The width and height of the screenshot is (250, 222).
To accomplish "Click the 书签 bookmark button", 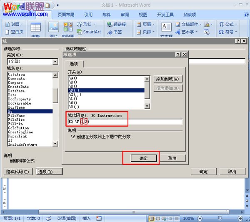I will (114, 32).
